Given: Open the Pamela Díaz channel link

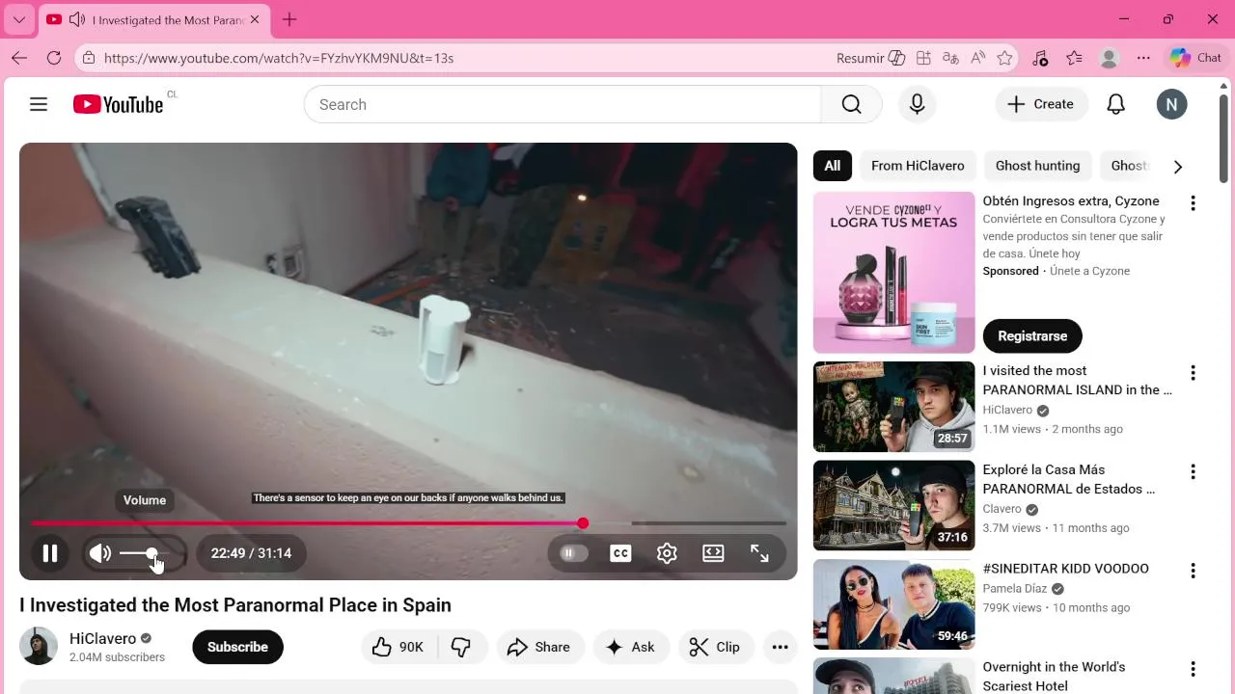Looking at the screenshot, I should (x=1014, y=588).
